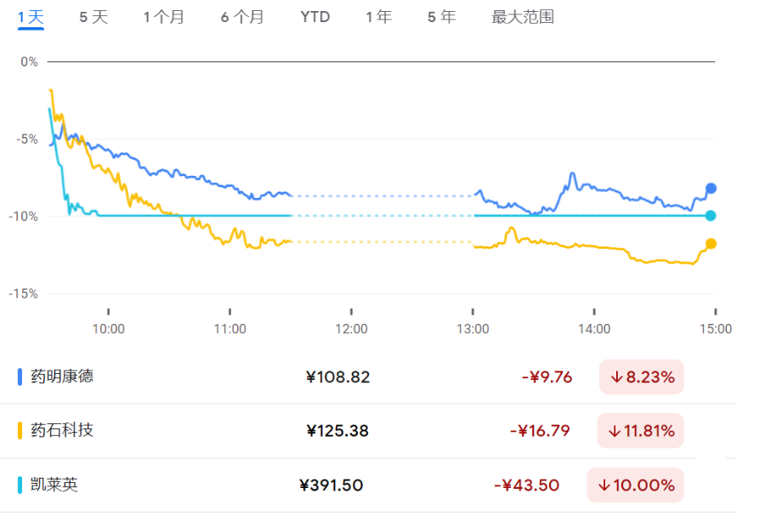Click the 10.00% decrease badge
The width and height of the screenshot is (765, 516).
tap(635, 485)
